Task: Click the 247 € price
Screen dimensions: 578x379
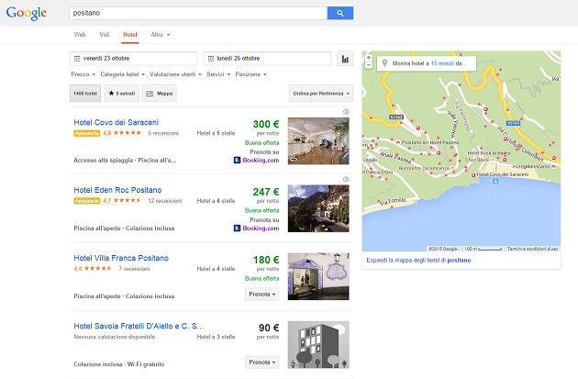Action: pyautogui.click(x=266, y=192)
